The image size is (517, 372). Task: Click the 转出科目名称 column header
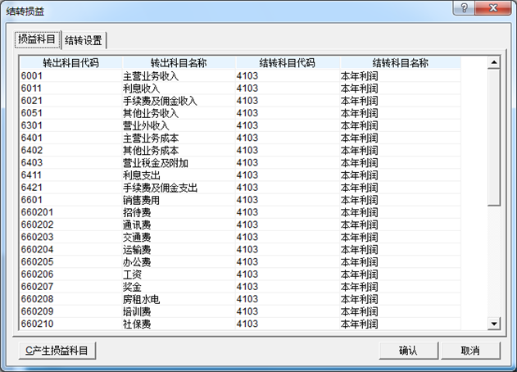(179, 62)
